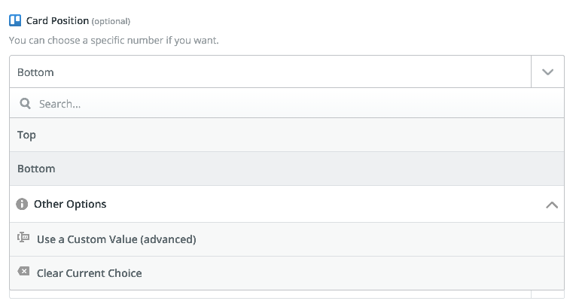Select Clear Current Choice option
This screenshot has width=579, height=304.
pyautogui.click(x=287, y=273)
